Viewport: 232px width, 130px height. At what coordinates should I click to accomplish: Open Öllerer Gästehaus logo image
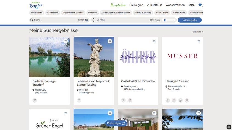[x=138, y=57]
